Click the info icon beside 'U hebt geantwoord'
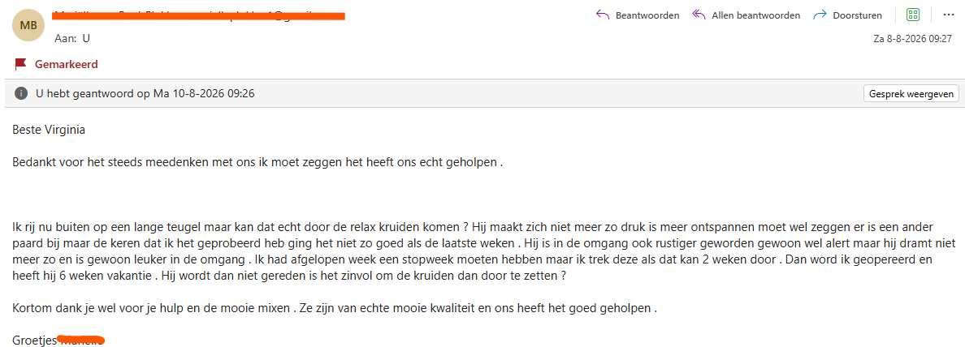This screenshot has height=347, width=965. point(21,94)
